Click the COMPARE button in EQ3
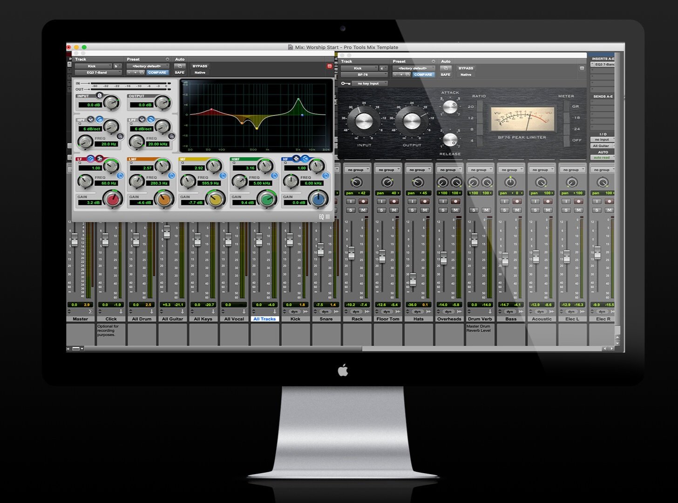Screen dimensions: 678x503 (157, 72)
